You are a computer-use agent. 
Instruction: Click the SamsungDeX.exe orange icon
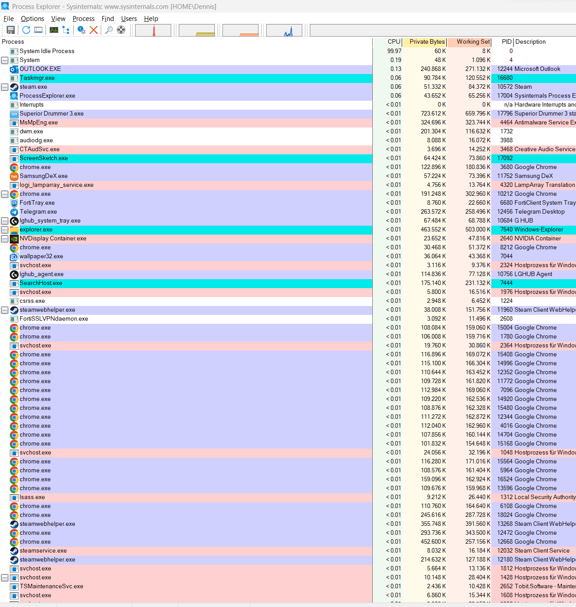(x=14, y=176)
